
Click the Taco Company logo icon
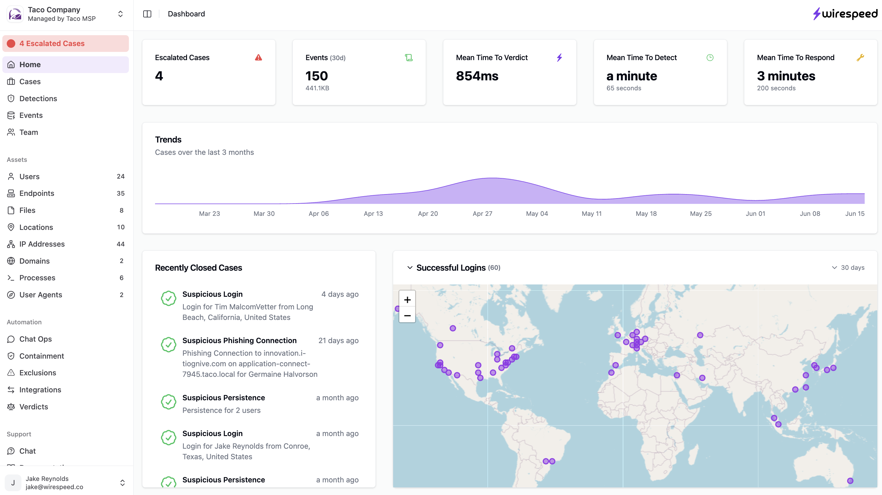15,14
